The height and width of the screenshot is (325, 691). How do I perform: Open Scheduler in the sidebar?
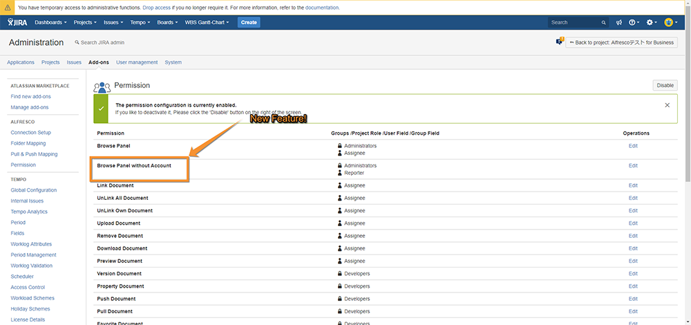(x=22, y=277)
